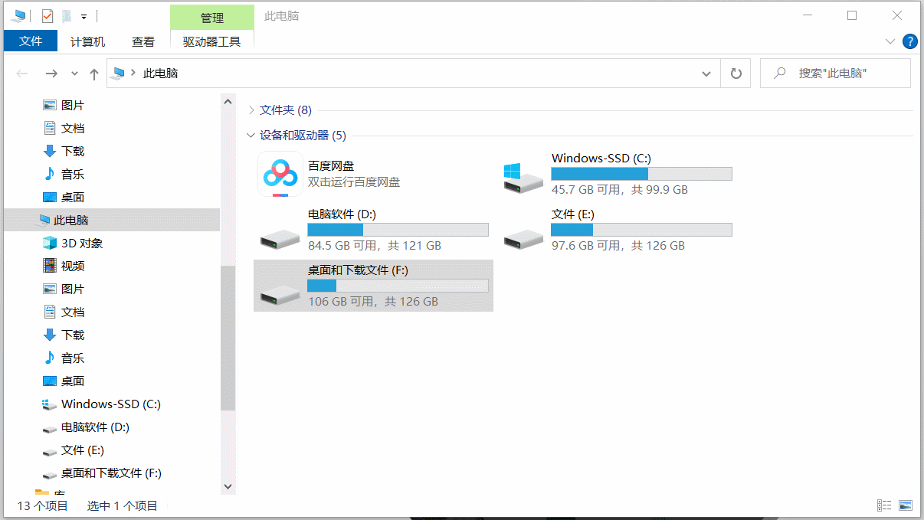
Task: Go forward with the right arrow
Action: coord(51,74)
